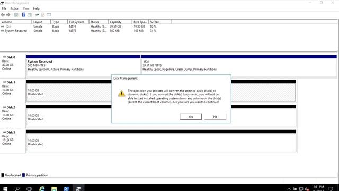Sort by Type column header
339x191 pixels.
(59, 22)
